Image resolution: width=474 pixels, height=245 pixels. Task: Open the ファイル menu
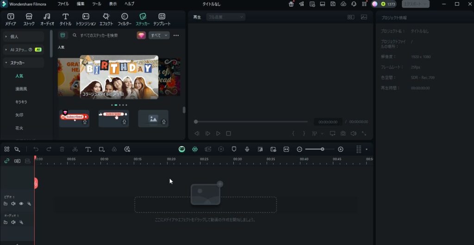[x=63, y=4]
